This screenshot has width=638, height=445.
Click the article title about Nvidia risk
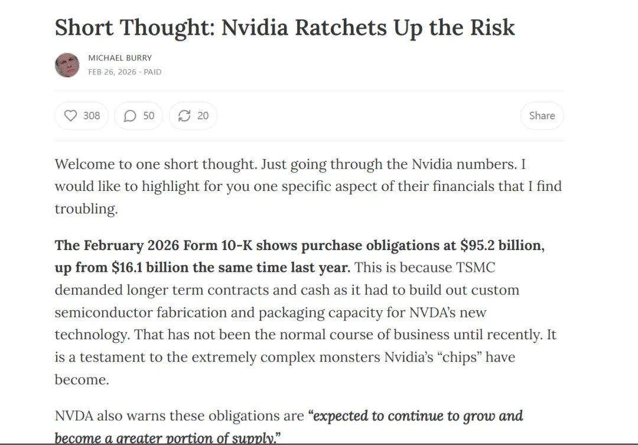click(x=285, y=28)
